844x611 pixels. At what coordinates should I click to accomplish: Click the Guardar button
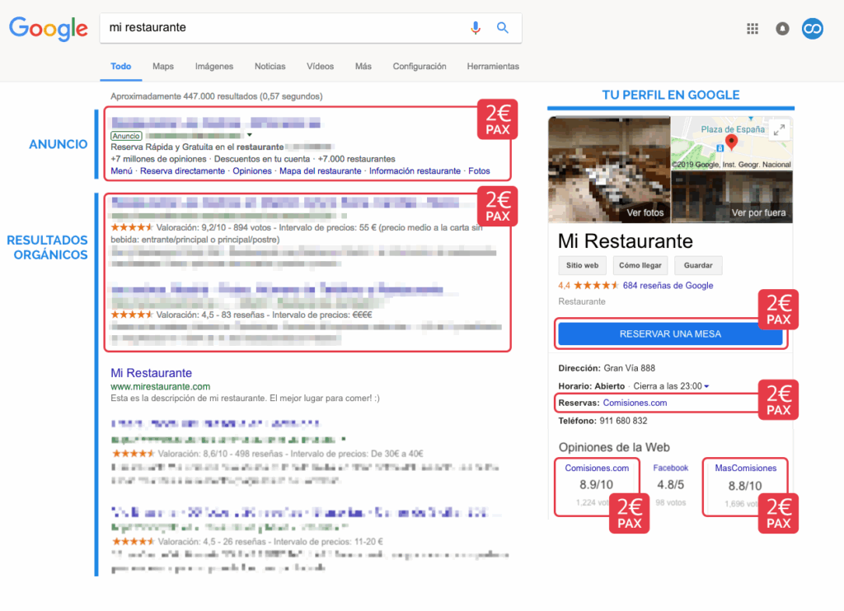pos(698,265)
